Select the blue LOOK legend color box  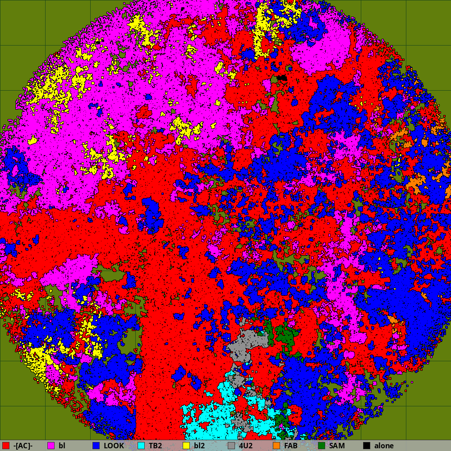coord(96,446)
